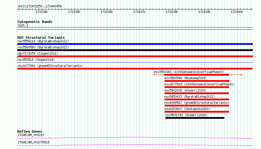This screenshot has height=149, width=261.
Task: Open the nsv5902638 (Almarri2020) label
Action: pyautogui.click(x=185, y=90)
